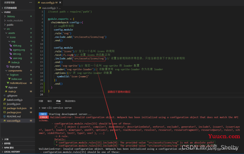Collapse the src folder
Image resolution: width=244 pixels, height=154 pixels.
(5, 29)
